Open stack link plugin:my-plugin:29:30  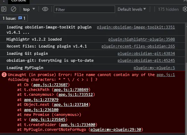coord(116,129)
